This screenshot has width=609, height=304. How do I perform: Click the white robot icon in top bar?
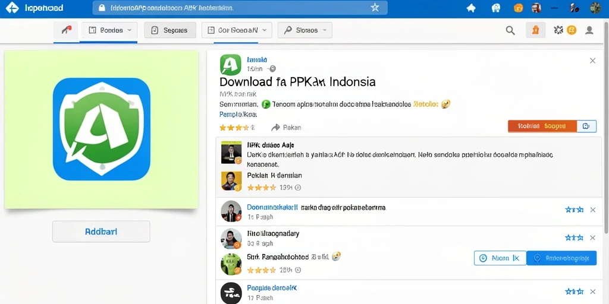pyautogui.click(x=495, y=8)
